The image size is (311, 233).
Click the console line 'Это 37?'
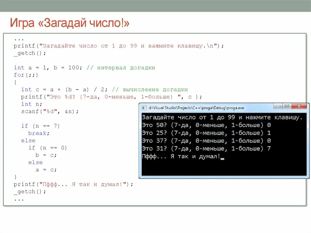206,141
